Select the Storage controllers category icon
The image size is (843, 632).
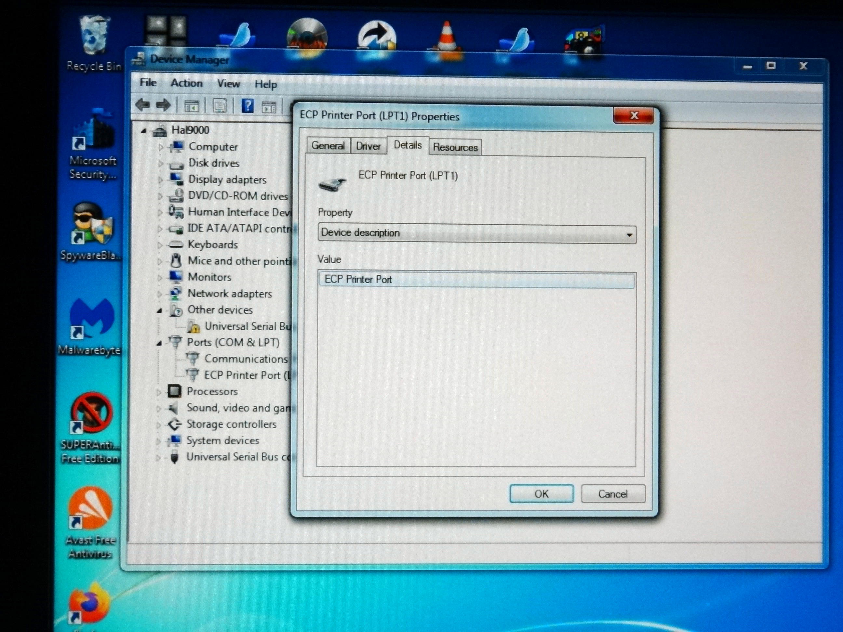point(175,424)
